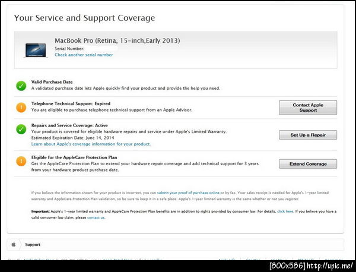Select 'Estimated Expiration Date: June 14, 2014' text
The height and width of the screenshot is (272, 356).
[72, 138]
